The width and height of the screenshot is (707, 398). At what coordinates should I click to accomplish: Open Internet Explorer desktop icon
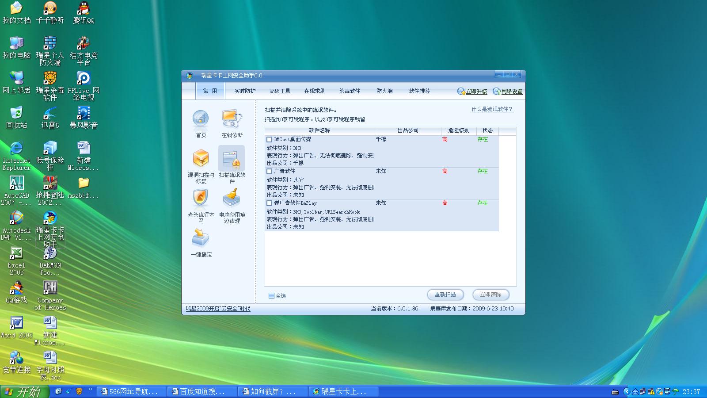pyautogui.click(x=16, y=156)
